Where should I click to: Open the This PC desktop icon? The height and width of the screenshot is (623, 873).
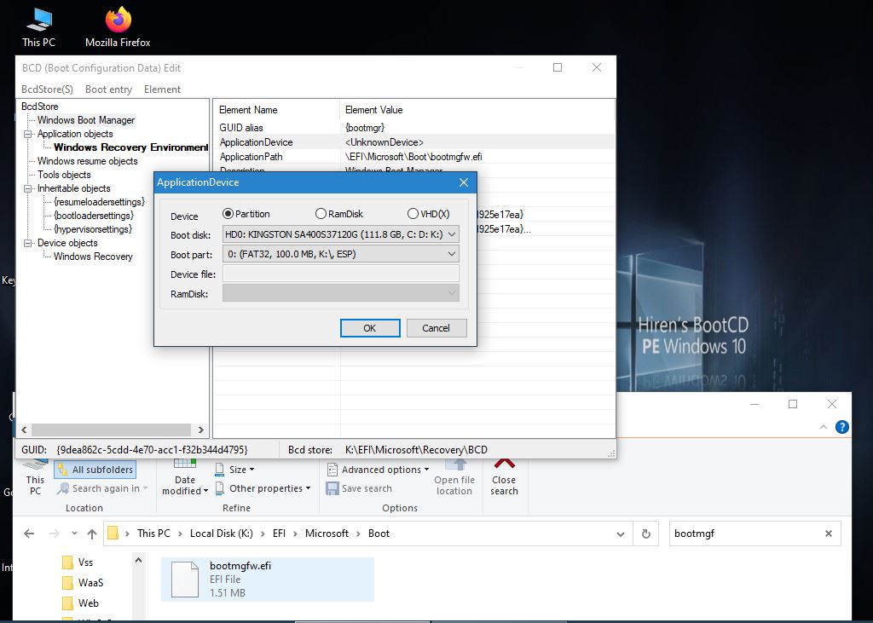38,20
